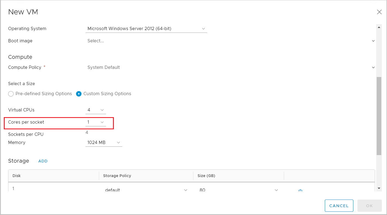Open the disk Storage Policy dropdown
The width and height of the screenshot is (387, 215).
click(146, 190)
